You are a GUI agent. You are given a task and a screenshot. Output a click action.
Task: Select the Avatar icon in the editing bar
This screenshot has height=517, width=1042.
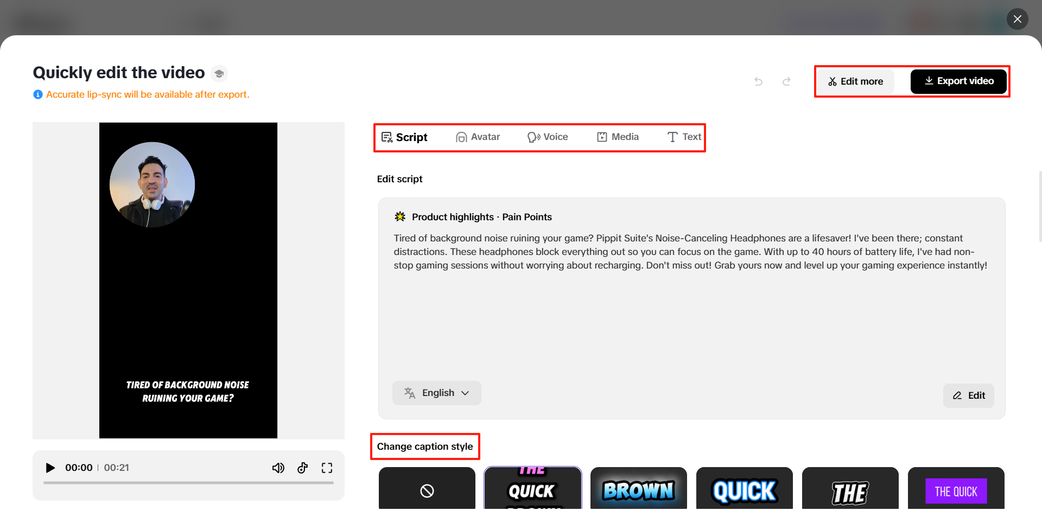461,137
